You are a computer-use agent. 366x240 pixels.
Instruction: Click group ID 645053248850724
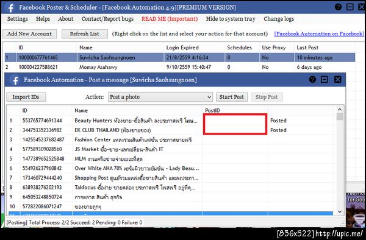(42, 197)
